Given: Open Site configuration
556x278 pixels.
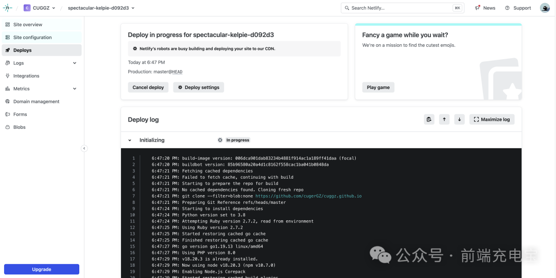Looking at the screenshot, I should click(42, 37).
